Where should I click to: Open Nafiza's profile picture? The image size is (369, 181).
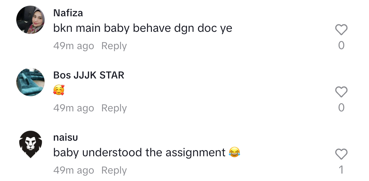[x=30, y=20]
